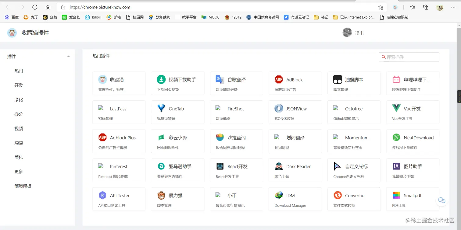The image size is (461, 230).
Task: Add this page to favorites star
Action: point(381,7)
